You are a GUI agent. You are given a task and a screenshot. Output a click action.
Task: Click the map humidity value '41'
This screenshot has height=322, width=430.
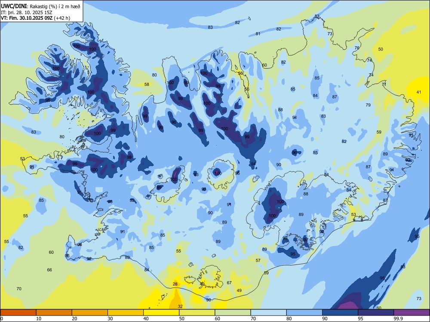click(418, 92)
